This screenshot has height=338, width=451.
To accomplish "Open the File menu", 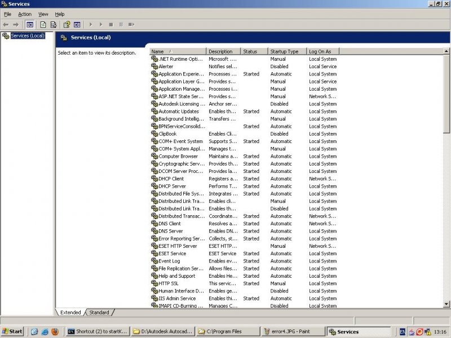I will click(7, 14).
